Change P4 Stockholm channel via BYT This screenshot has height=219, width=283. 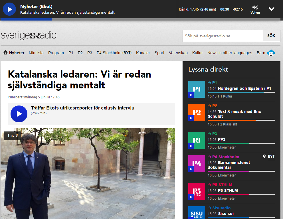[x=127, y=53]
